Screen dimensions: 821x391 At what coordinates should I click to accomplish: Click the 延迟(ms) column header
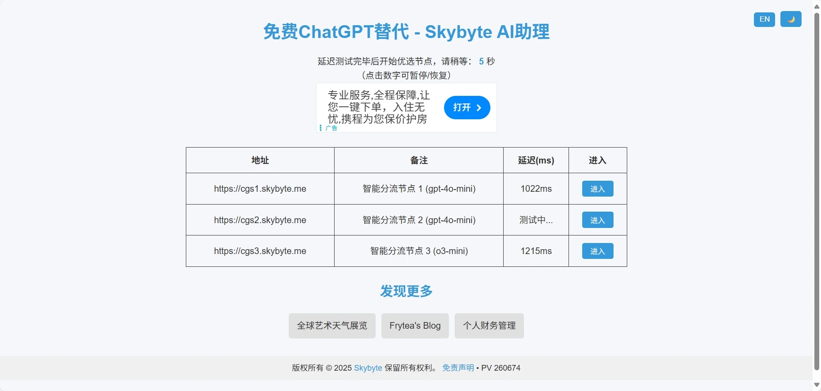coord(536,160)
